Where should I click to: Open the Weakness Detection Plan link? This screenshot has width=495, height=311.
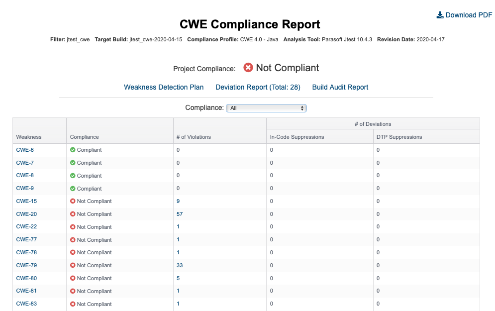[164, 87]
